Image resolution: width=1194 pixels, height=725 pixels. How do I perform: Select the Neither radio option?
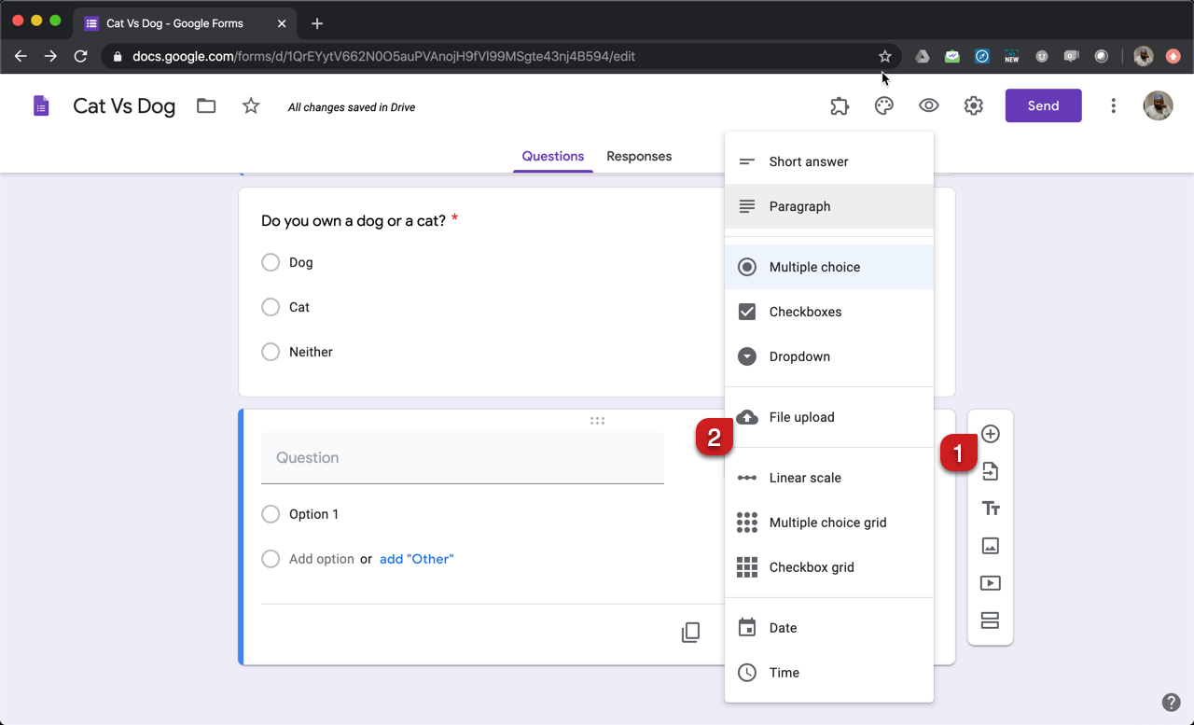(271, 352)
